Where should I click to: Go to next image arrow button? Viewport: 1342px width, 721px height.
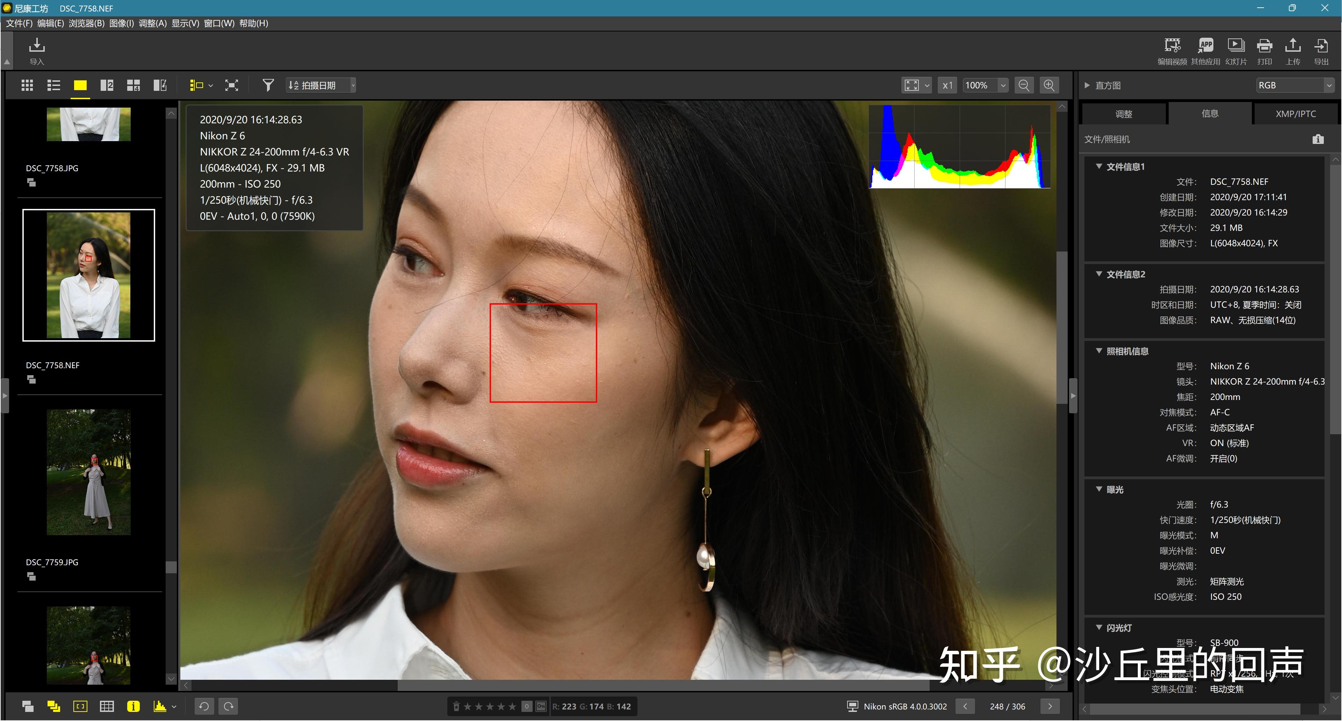coord(1050,706)
